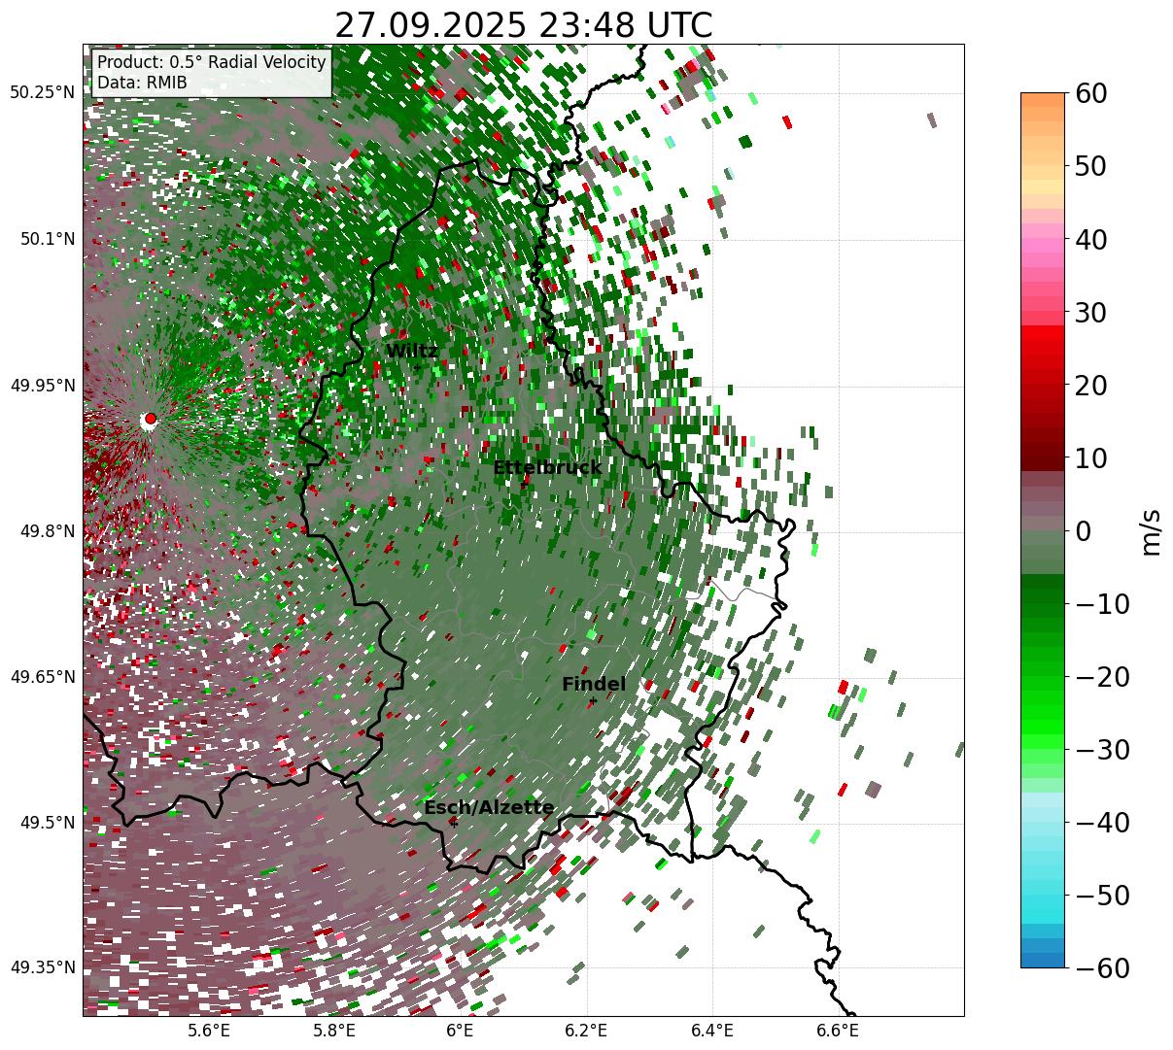Click the 50.25°N latitude tick label
The image size is (1173, 1050).
click(42, 93)
